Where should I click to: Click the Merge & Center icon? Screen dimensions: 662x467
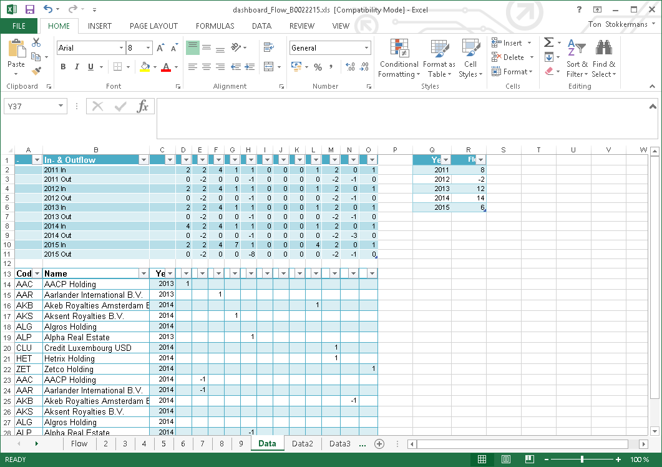[268, 67]
